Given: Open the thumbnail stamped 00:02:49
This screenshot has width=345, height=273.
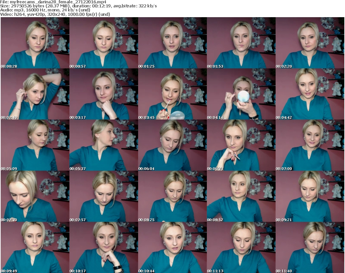Looking at the screenshot, I should (x=35, y=94).
